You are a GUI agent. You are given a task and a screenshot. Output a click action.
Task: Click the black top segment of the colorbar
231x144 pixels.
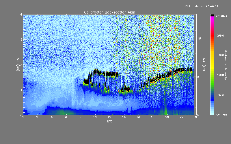tap(212, 15)
